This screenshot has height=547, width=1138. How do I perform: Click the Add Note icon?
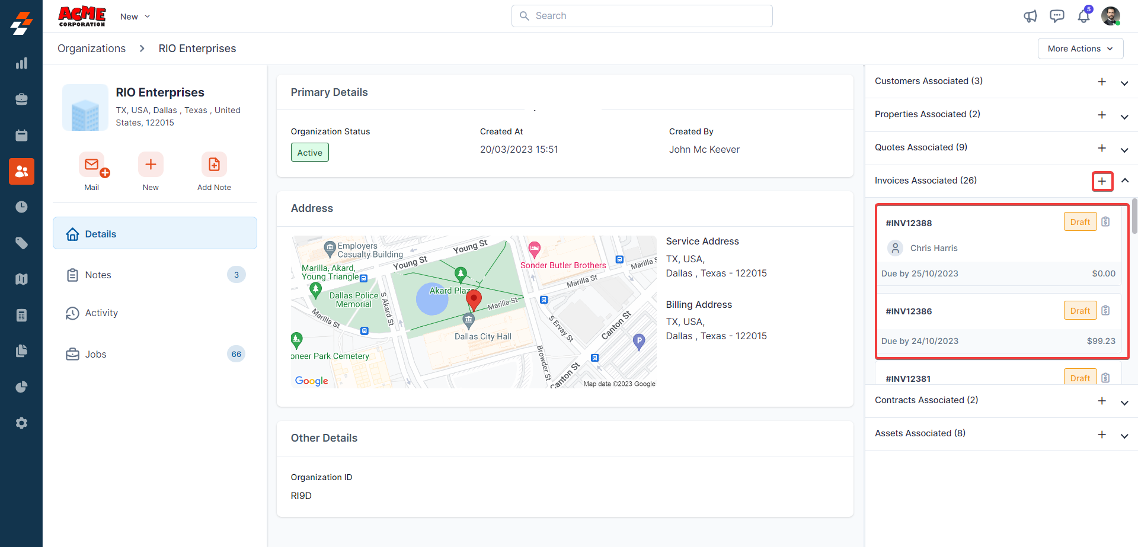[214, 165]
